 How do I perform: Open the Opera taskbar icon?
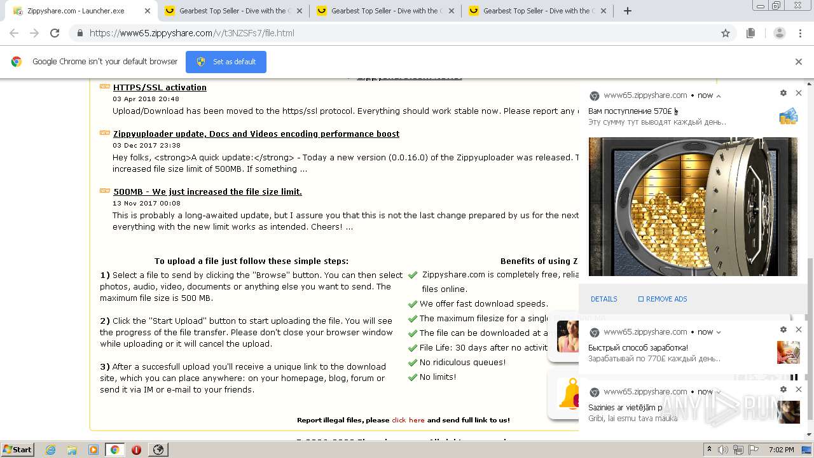click(136, 450)
